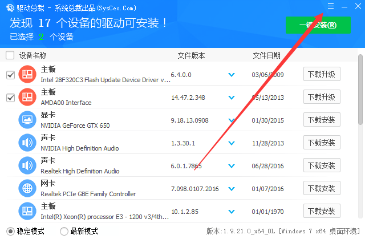Screen dimensions: 365x239
Task: Select the 最新模式 radio button
Action: [x=64, y=231]
